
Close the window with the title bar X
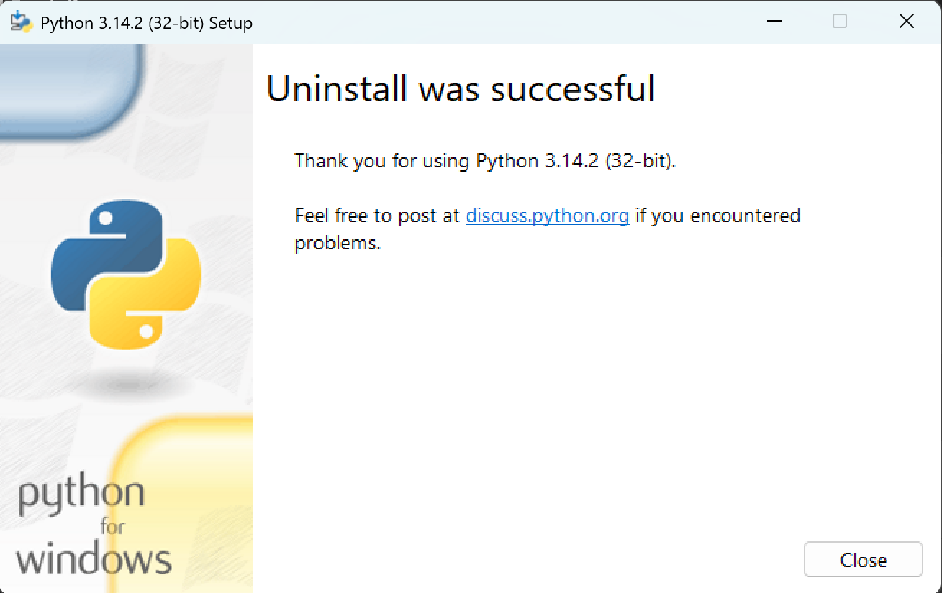tap(906, 22)
